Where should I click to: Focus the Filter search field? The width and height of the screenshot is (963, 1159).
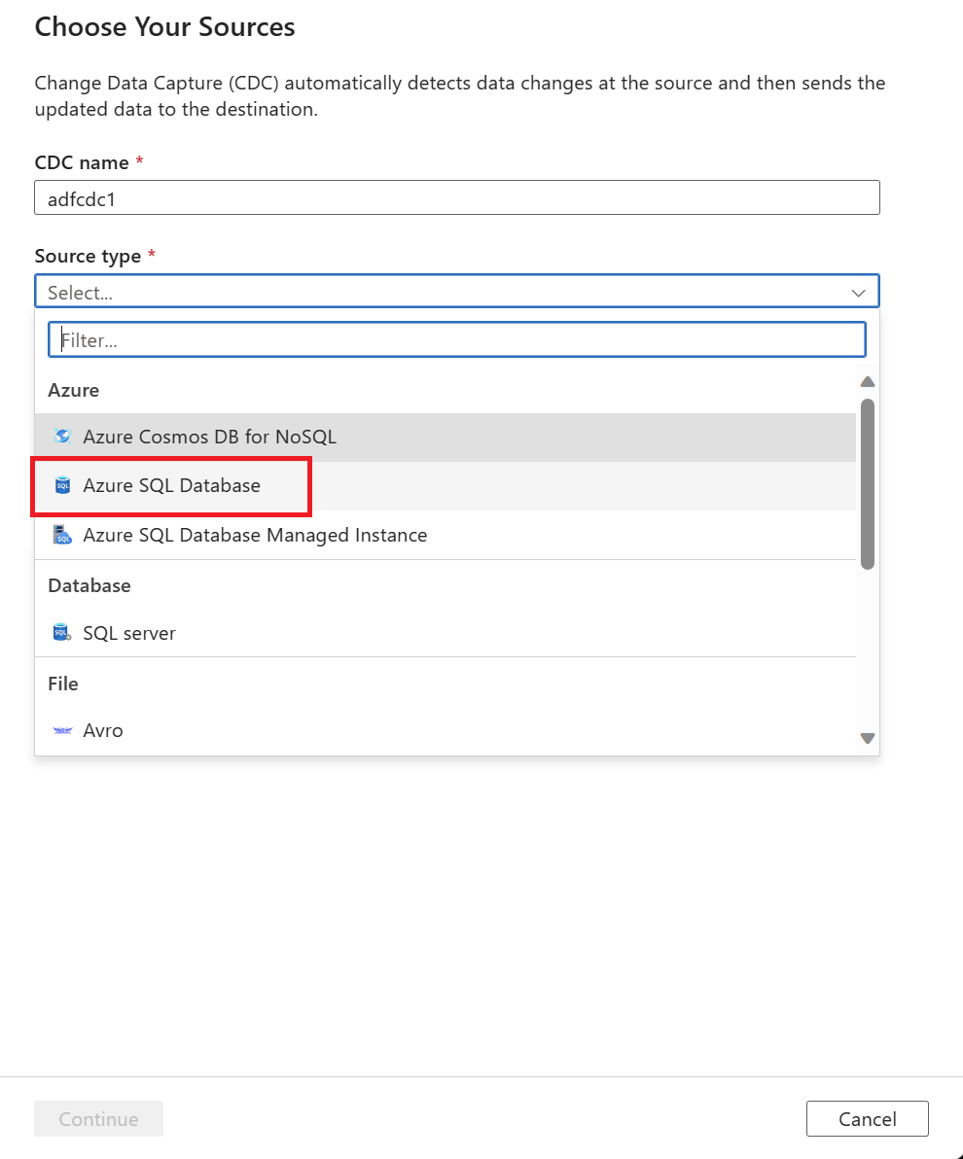click(457, 339)
